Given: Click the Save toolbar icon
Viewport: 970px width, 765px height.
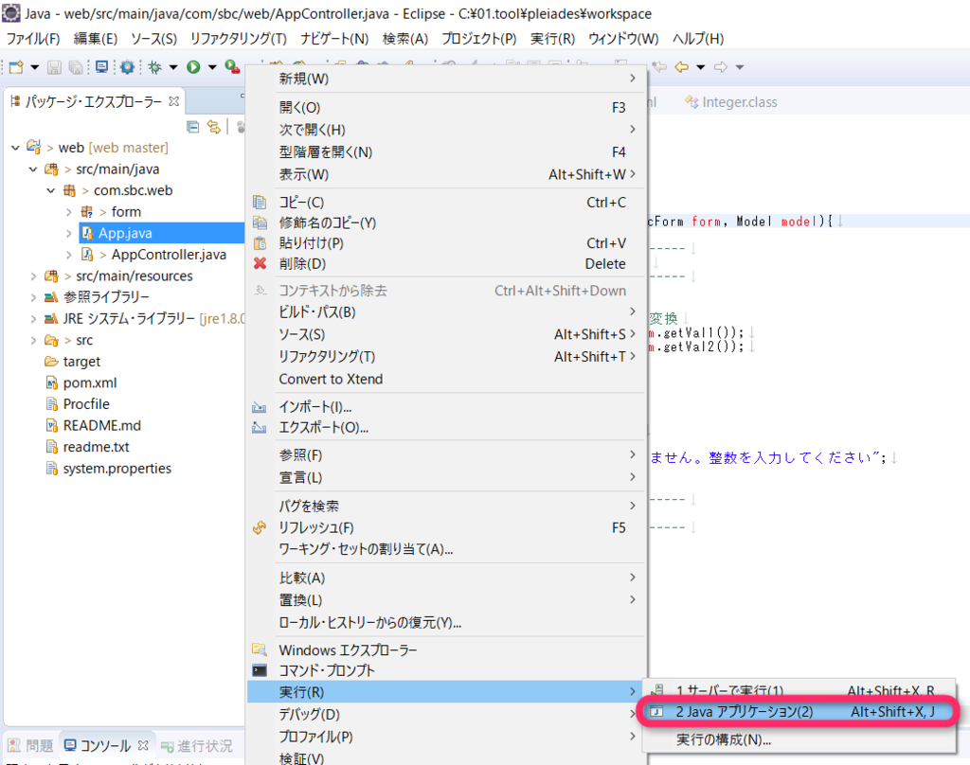Looking at the screenshot, I should 54,67.
